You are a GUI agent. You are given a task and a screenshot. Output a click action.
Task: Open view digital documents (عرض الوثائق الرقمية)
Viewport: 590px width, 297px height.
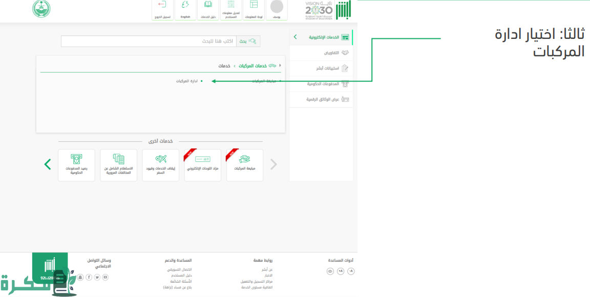322,99
